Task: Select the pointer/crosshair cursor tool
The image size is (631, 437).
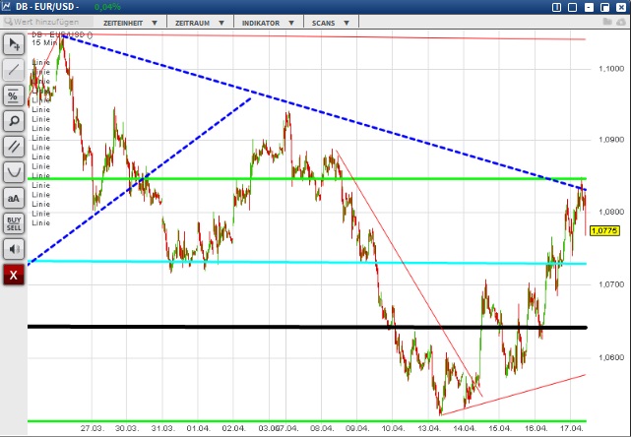Action: 14,44
